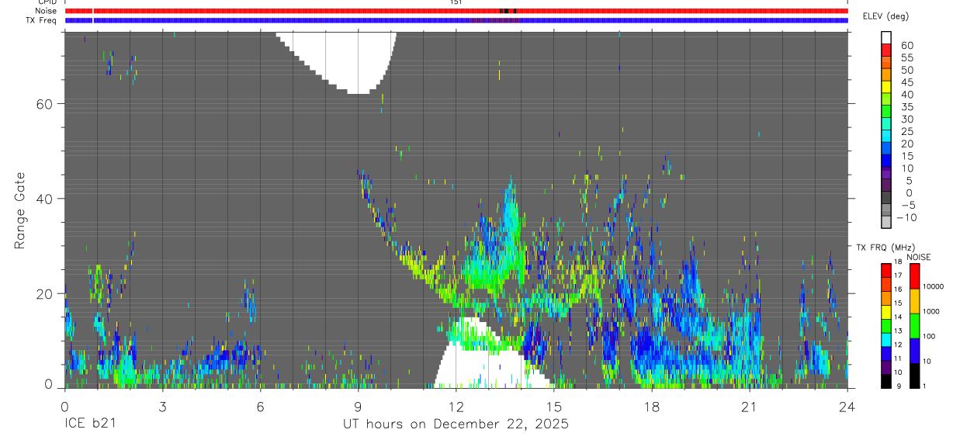Viewport: 953px width, 440px height.
Task: Click the "Noise" row label at top left
Action: tap(45, 11)
